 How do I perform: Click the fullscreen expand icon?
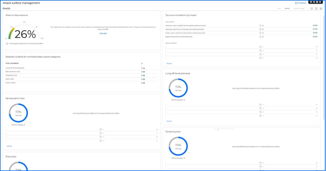pos(316,8)
